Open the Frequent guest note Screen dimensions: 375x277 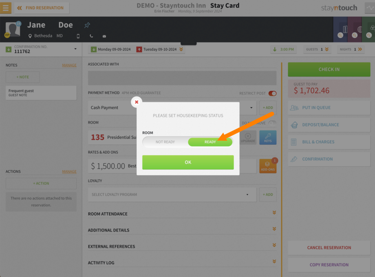pos(41,93)
